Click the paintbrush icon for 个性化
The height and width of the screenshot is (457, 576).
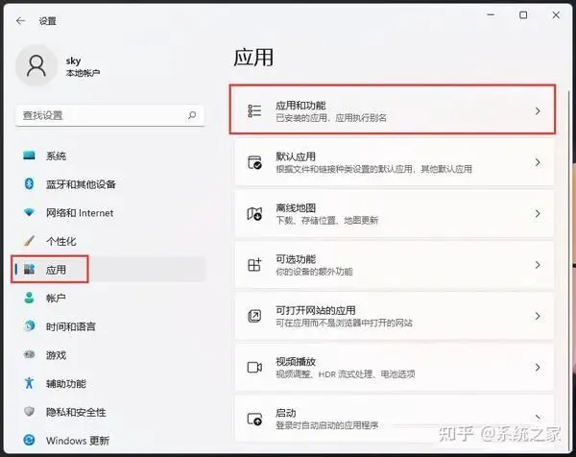[x=29, y=241]
